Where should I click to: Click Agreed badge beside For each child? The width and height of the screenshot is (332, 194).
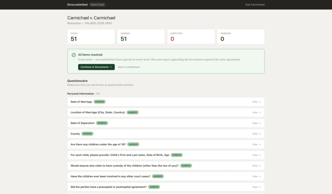(177, 155)
